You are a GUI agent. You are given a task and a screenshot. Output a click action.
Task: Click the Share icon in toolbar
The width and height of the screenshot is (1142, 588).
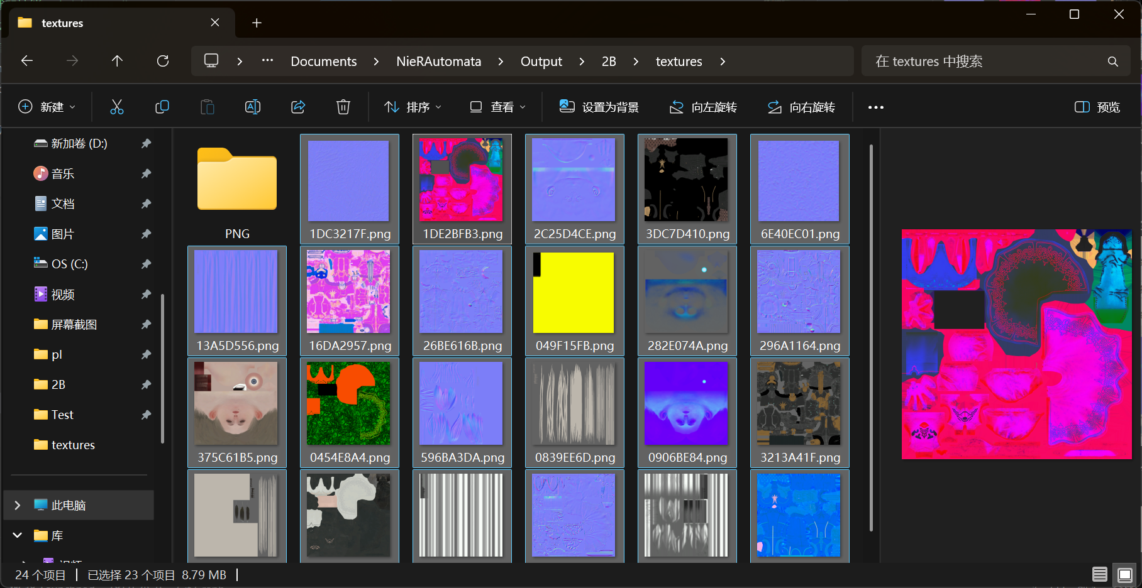298,107
